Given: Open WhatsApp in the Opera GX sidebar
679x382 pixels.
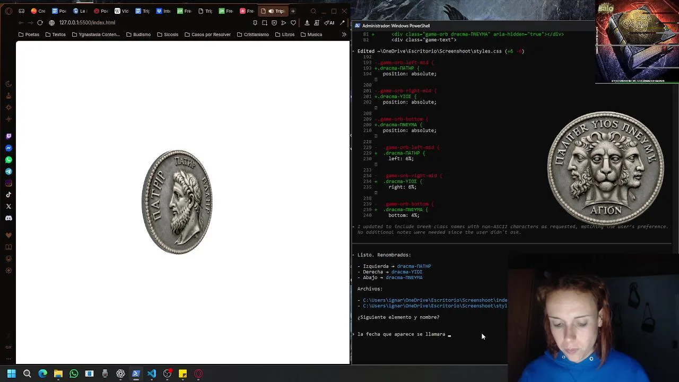Looking at the screenshot, I should [x=8, y=160].
